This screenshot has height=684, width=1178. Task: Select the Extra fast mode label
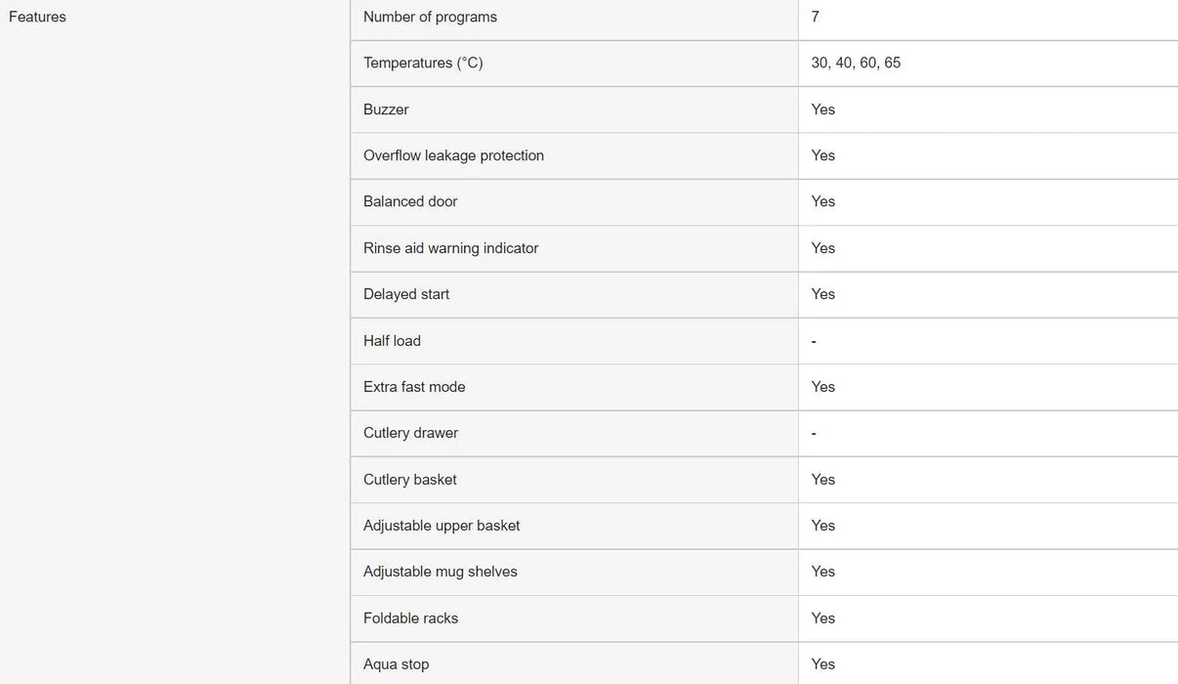point(414,387)
